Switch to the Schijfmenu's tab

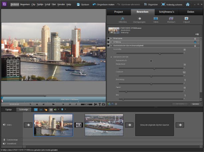[166, 12]
